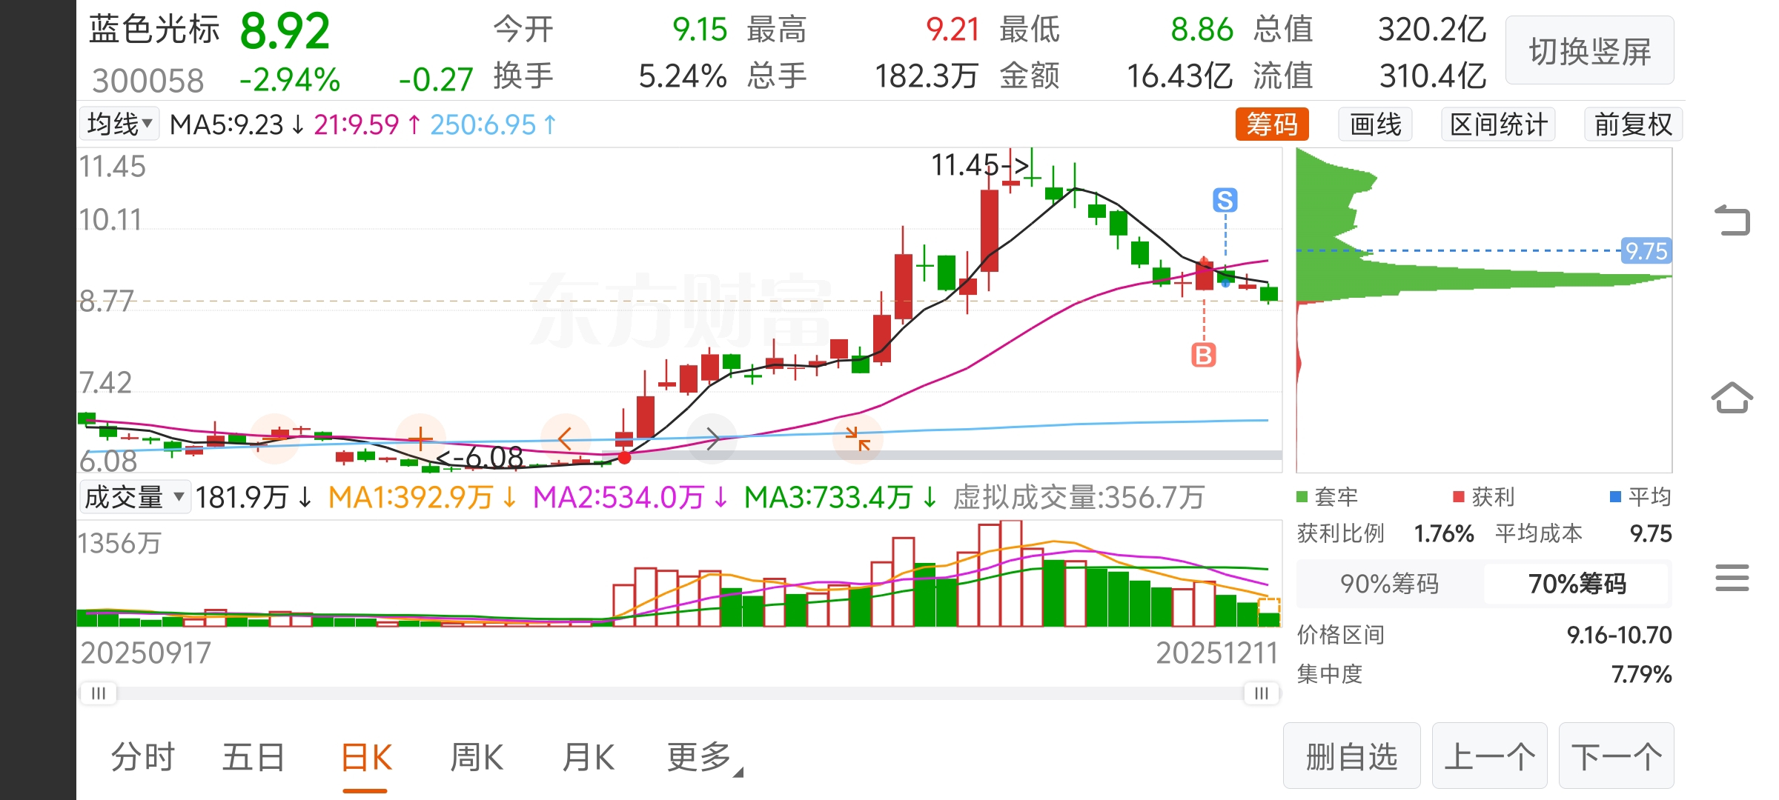Select the 90%筹码 option
The width and height of the screenshot is (1779, 800).
click(1390, 584)
